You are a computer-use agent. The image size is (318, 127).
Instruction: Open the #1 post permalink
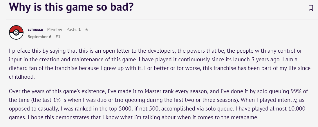58,37
